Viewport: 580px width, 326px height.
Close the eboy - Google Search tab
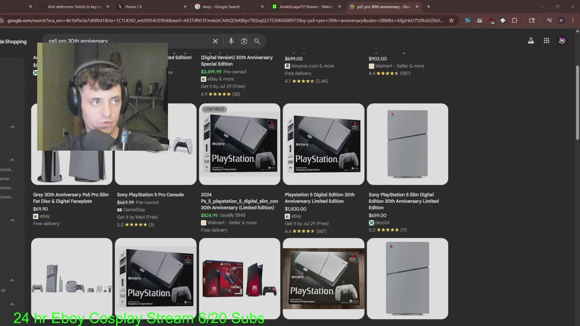pyautogui.click(x=262, y=7)
